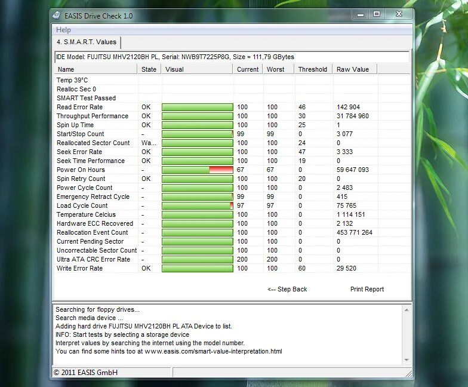The image size is (468, 387).
Task: Select the Power Cycle Count row name
Action: click(x=85, y=188)
